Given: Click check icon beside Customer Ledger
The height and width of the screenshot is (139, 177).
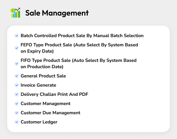Looking at the screenshot, I should (x=17, y=122).
